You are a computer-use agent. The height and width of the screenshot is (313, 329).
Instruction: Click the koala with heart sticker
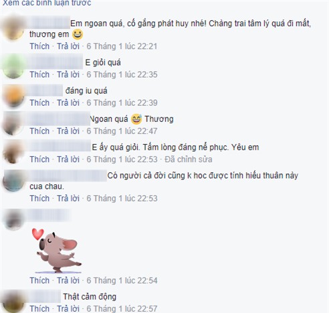[57, 251]
